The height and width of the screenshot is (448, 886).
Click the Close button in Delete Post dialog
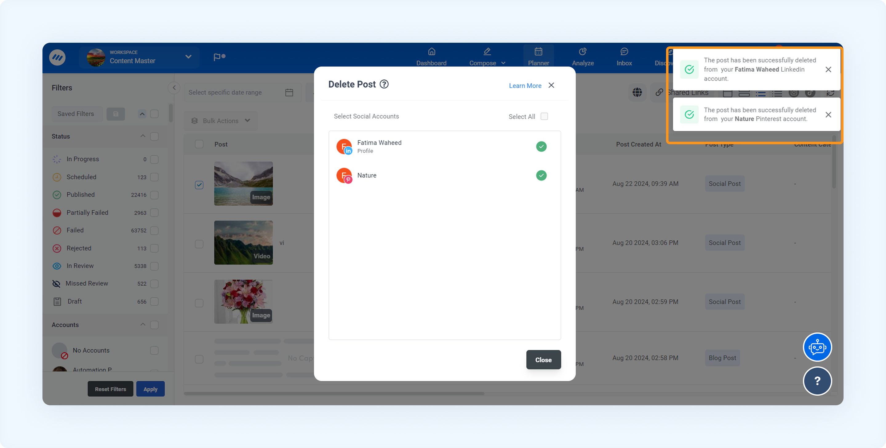(543, 360)
